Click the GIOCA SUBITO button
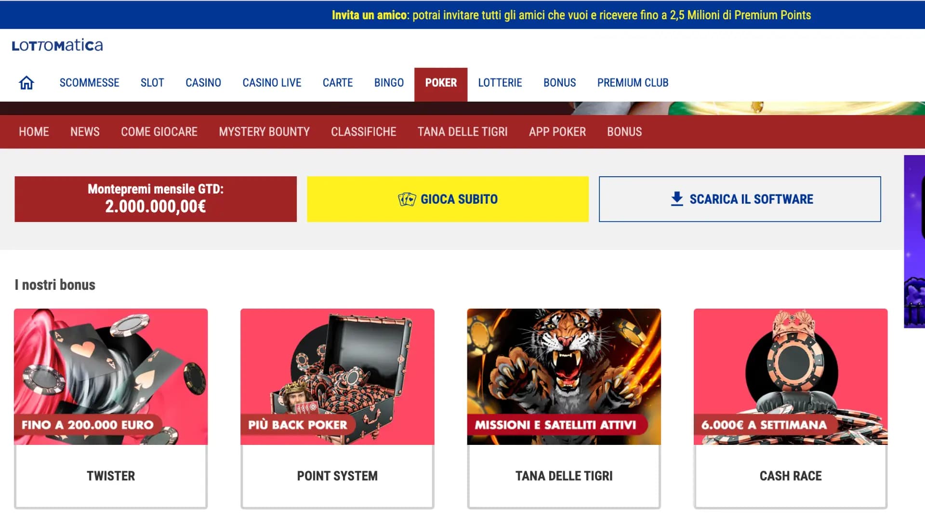Image resolution: width=925 pixels, height=520 pixels. 448,199
